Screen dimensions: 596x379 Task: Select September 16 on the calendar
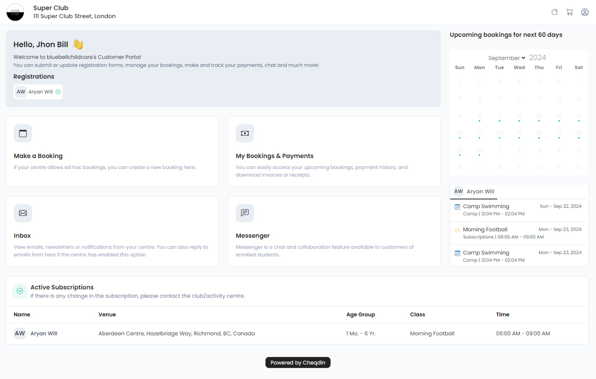[479, 116]
